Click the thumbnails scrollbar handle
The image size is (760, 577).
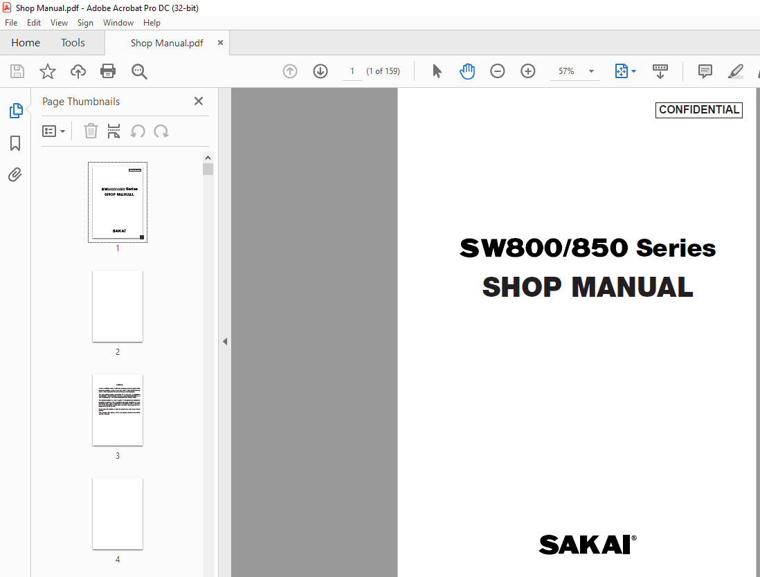208,169
